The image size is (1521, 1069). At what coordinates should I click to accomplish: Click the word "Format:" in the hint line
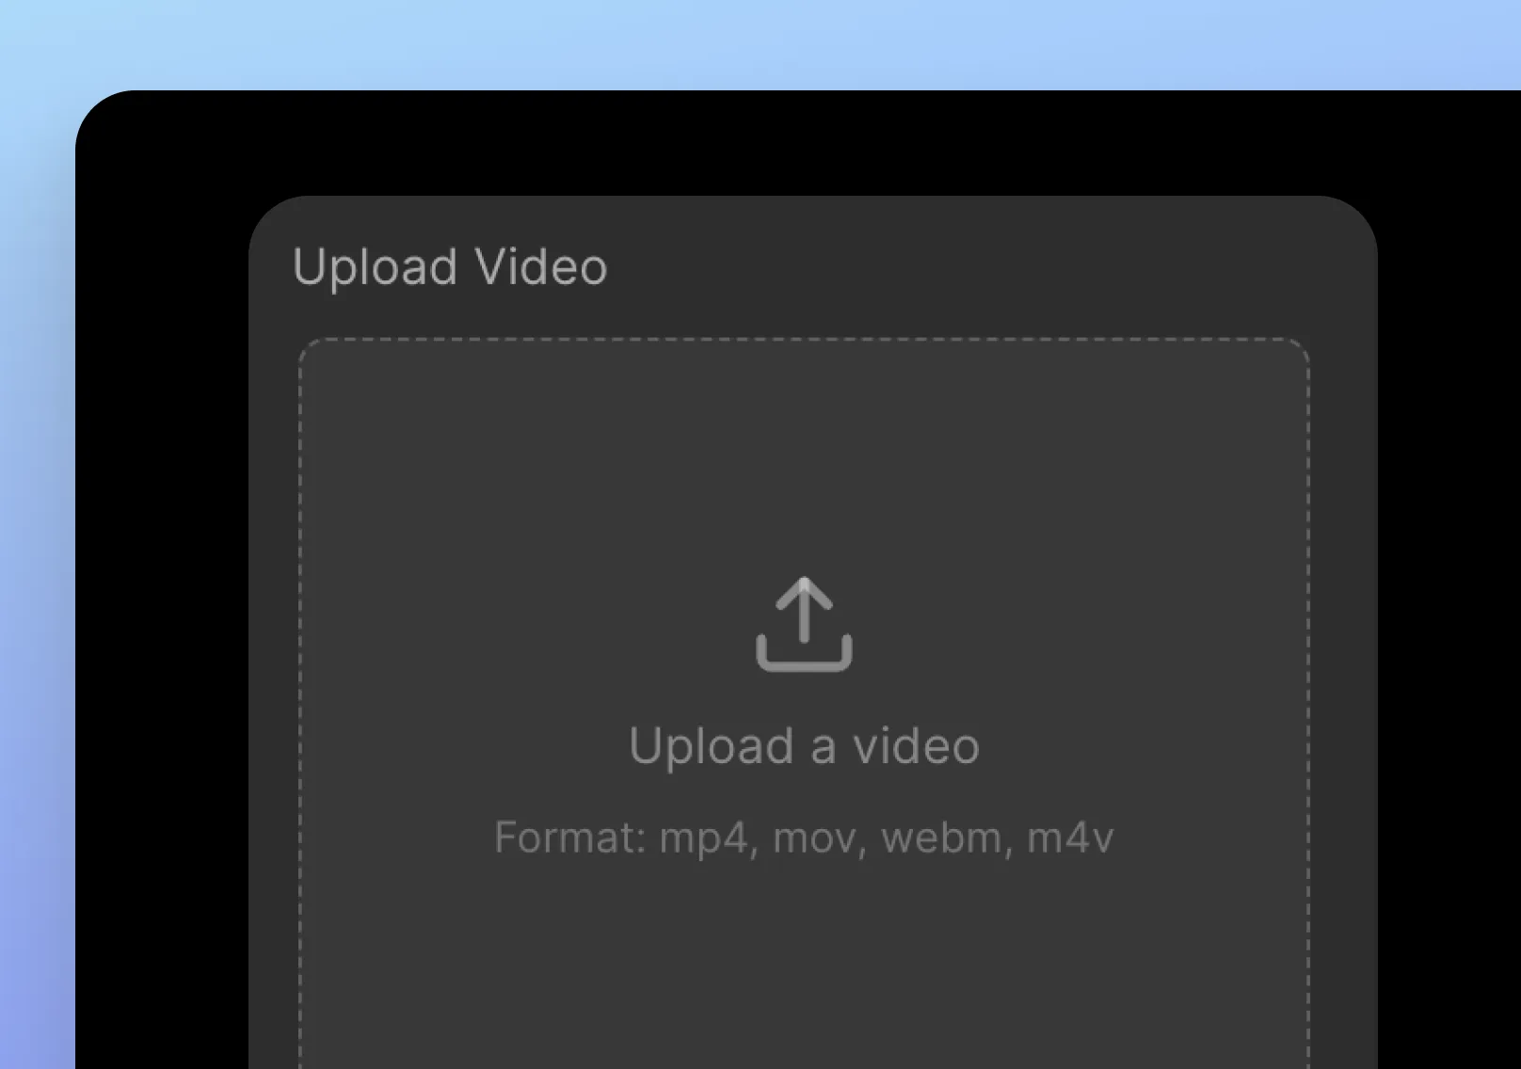(x=570, y=837)
